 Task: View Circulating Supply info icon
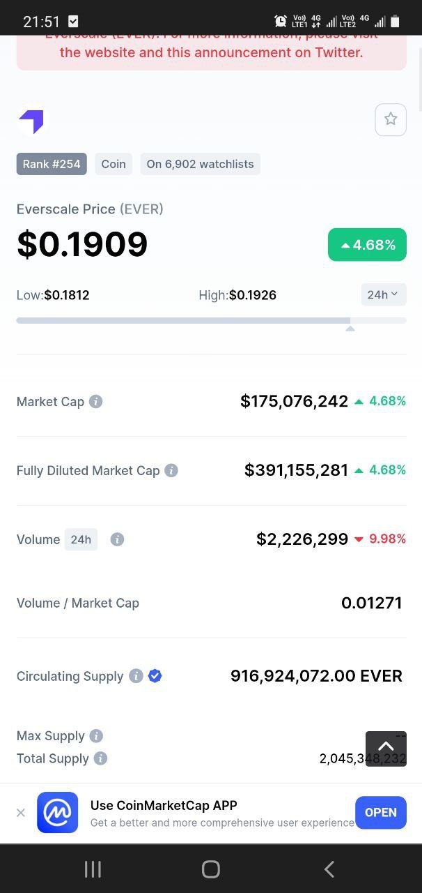tap(136, 676)
